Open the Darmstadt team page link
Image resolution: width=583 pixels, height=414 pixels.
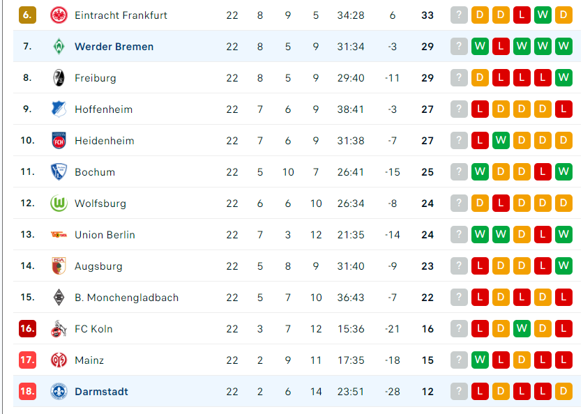(x=102, y=391)
